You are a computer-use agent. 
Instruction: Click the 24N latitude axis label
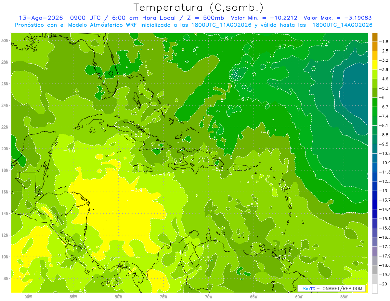(x=5, y=106)
